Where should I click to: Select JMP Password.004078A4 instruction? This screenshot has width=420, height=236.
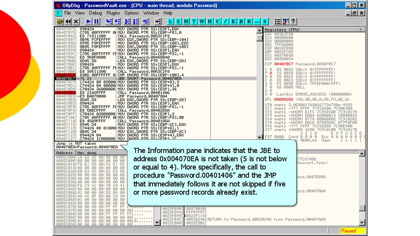[x=156, y=96]
